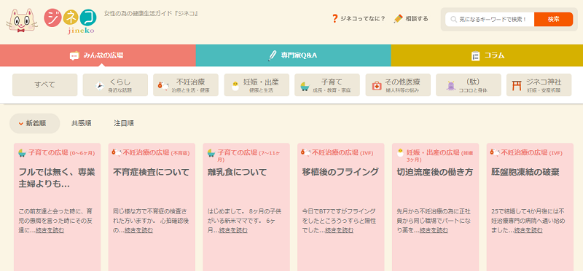
Task: Click chick icon on 切迫流産後の働き方 card
Action: pyautogui.click(x=400, y=152)
